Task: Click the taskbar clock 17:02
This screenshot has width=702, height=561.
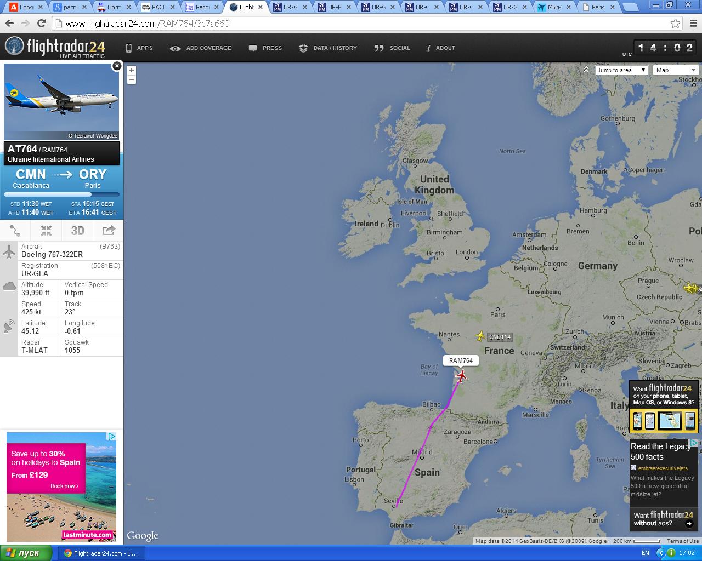Action: (687, 553)
